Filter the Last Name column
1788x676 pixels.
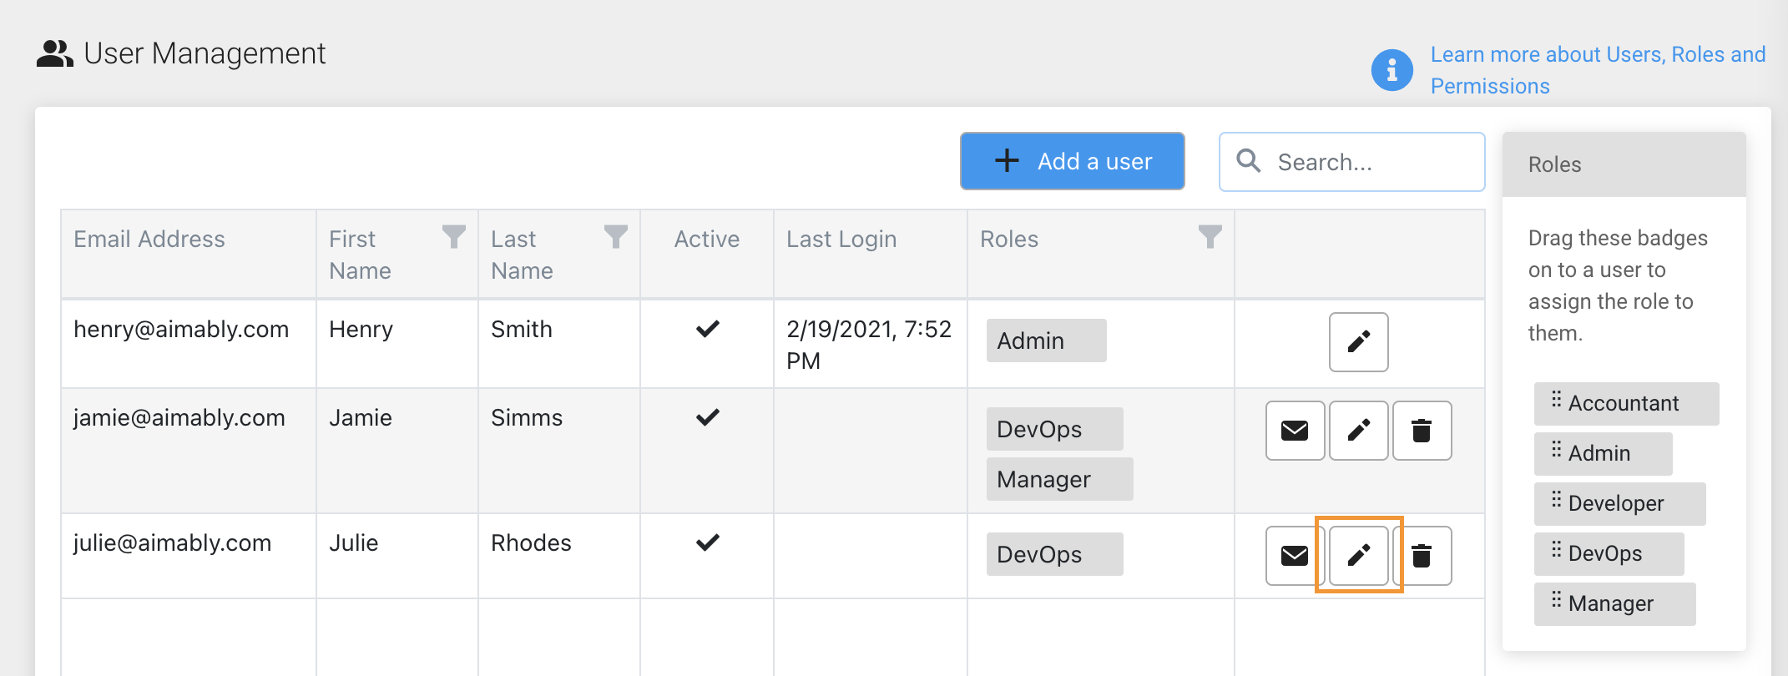[615, 237]
